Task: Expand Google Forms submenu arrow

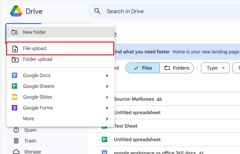Action: (x=107, y=108)
